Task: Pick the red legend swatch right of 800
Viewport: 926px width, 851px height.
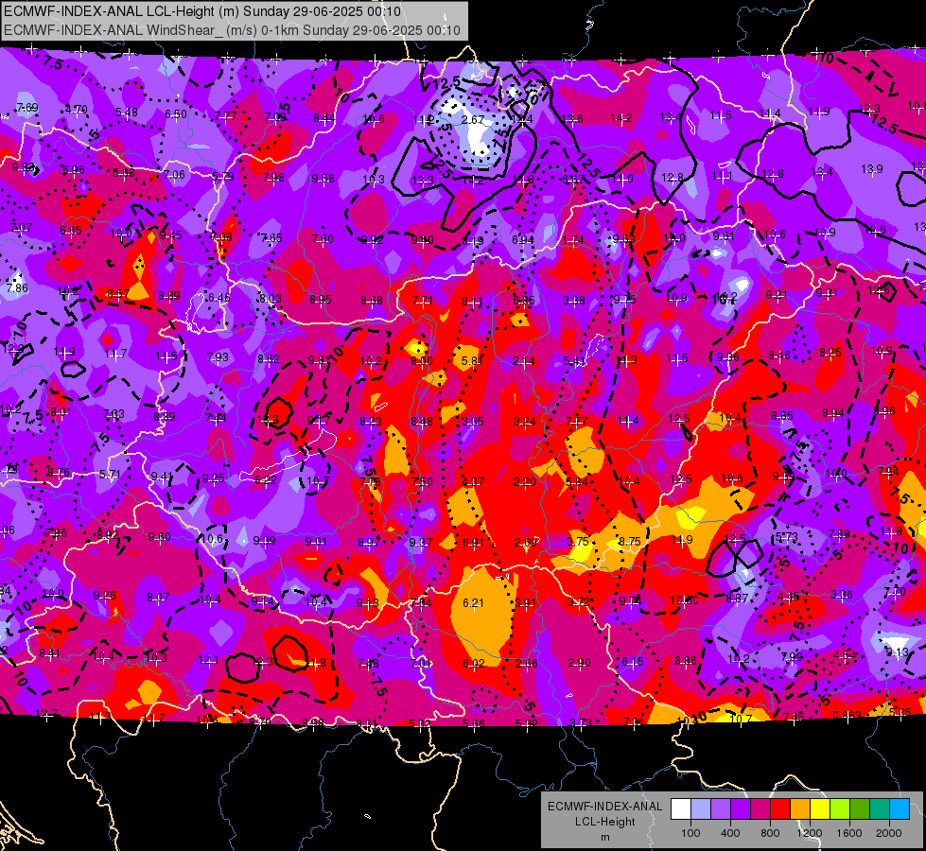Action: pyautogui.click(x=780, y=809)
